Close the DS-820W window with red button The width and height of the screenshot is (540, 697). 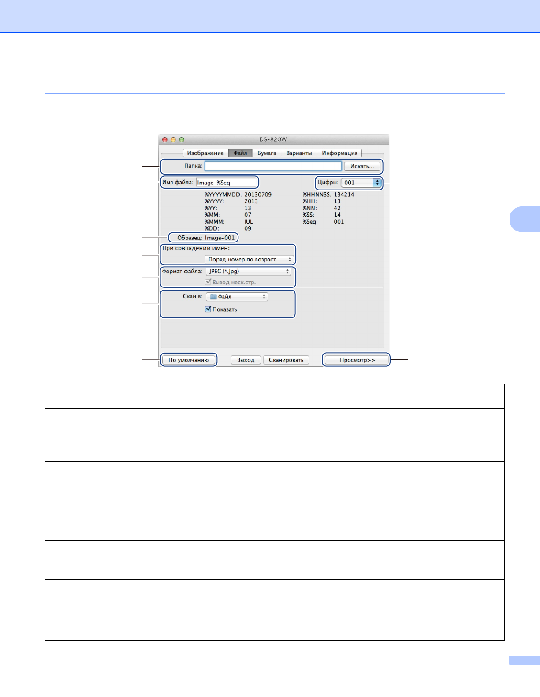click(165, 139)
